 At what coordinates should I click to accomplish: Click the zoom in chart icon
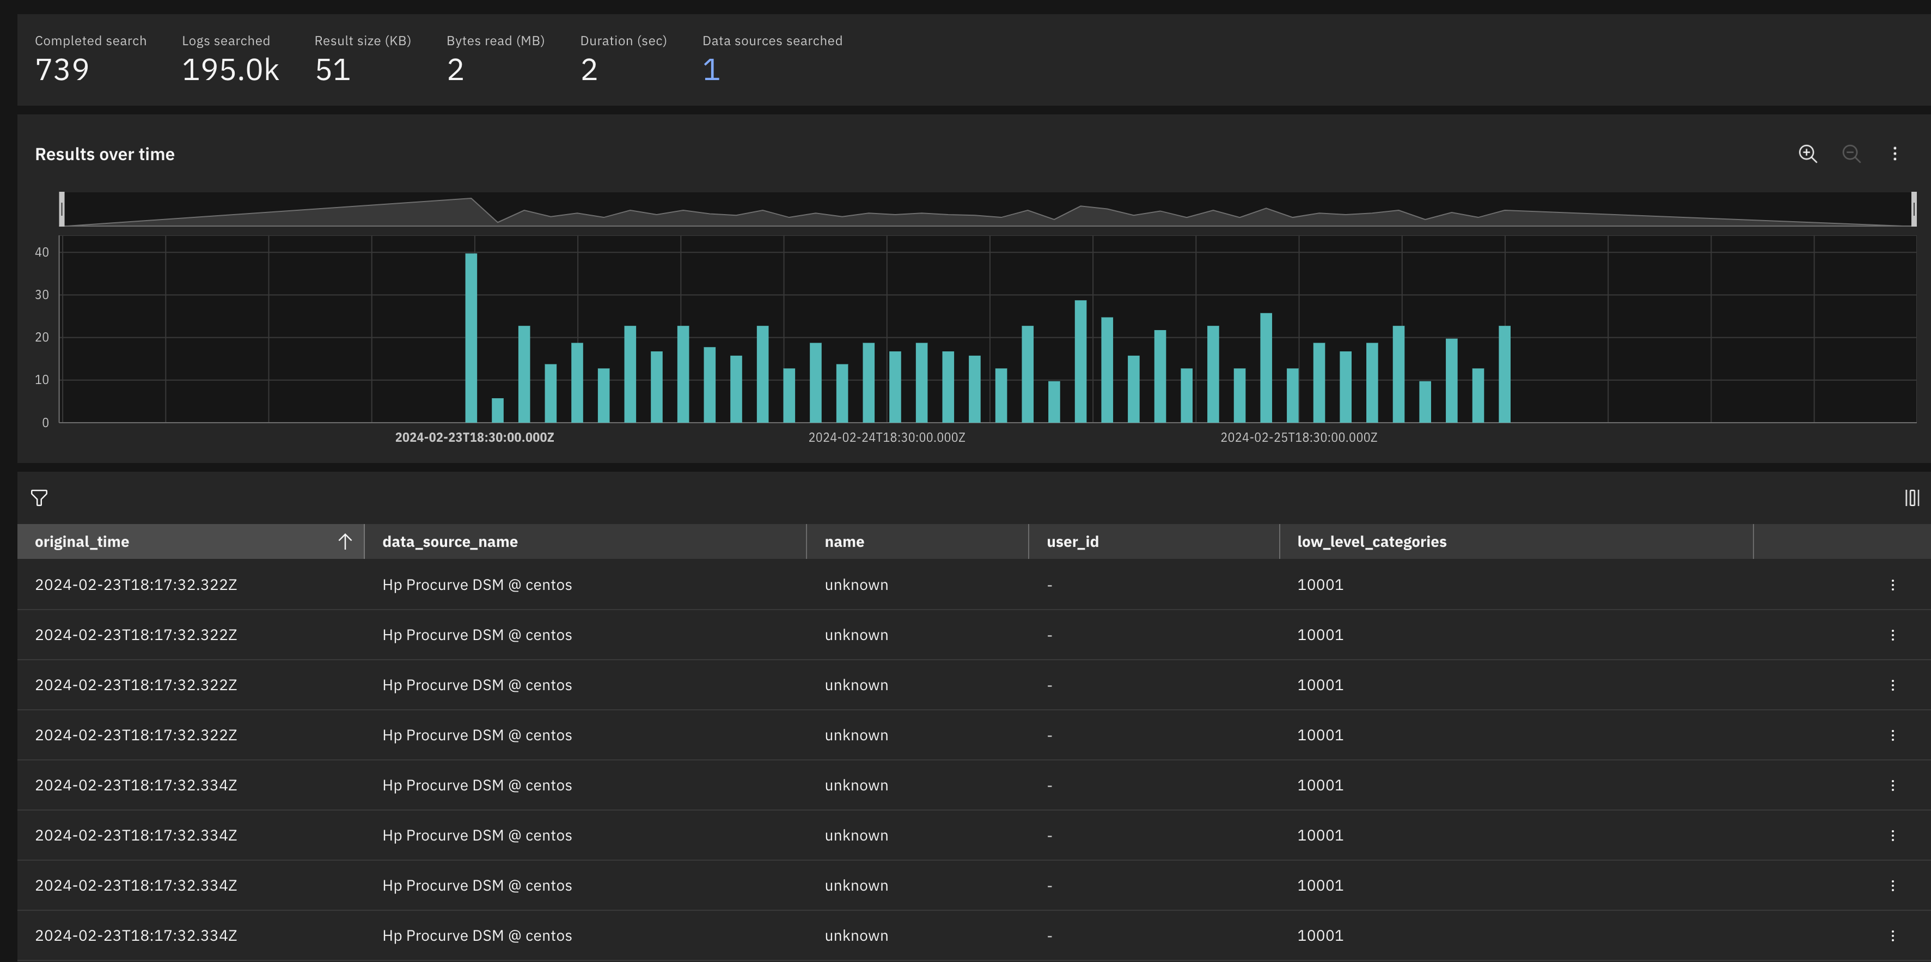pos(1807,154)
